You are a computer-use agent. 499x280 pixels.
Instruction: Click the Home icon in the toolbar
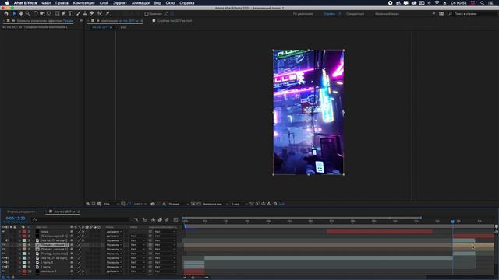pyautogui.click(x=6, y=14)
